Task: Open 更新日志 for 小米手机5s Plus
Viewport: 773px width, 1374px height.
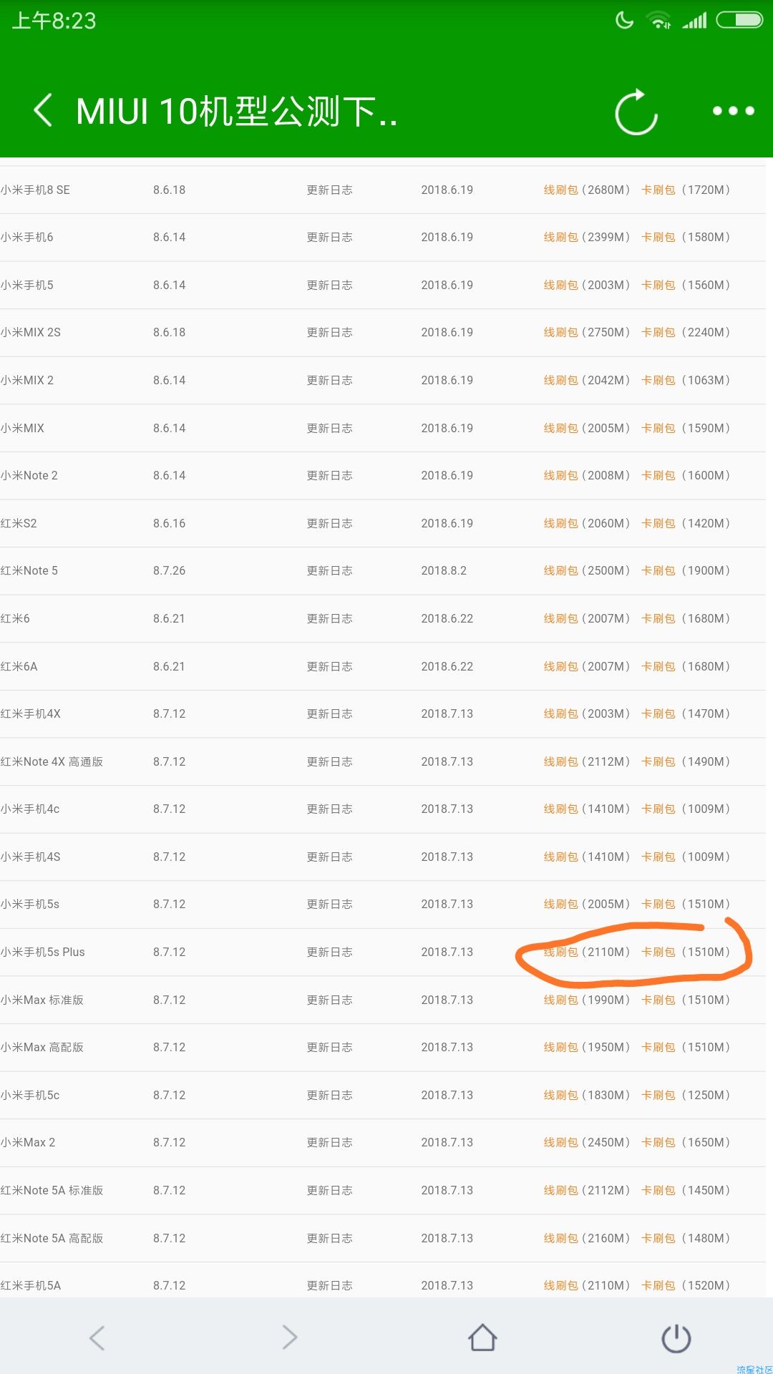Action: point(329,952)
